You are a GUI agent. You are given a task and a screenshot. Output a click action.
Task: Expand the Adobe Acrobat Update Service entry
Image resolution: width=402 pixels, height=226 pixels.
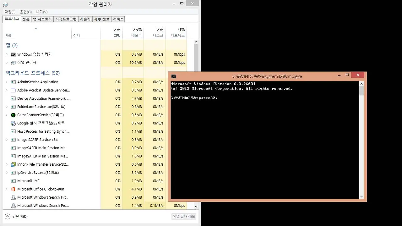(x=7, y=90)
